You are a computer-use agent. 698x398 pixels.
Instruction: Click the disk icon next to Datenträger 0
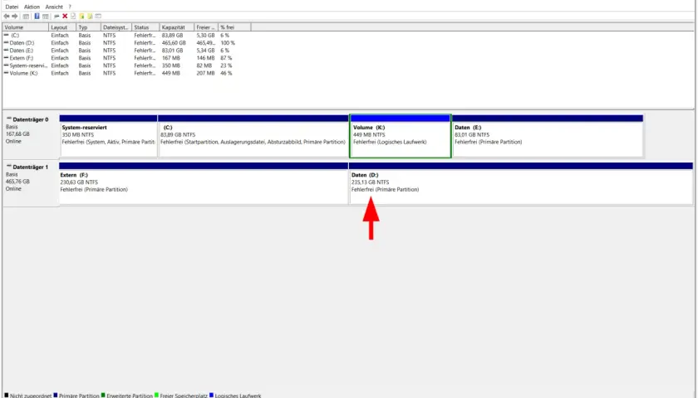pyautogui.click(x=9, y=119)
